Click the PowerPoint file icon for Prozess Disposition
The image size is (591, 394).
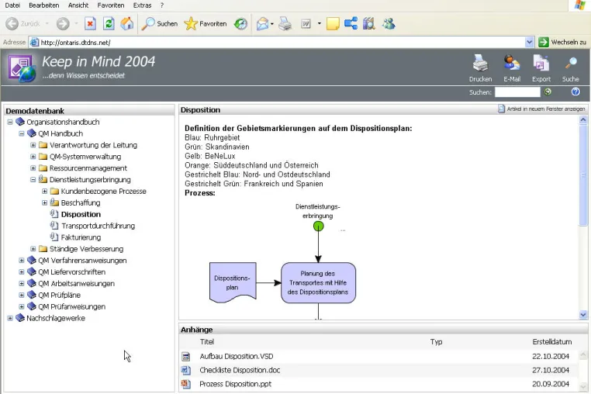(186, 384)
